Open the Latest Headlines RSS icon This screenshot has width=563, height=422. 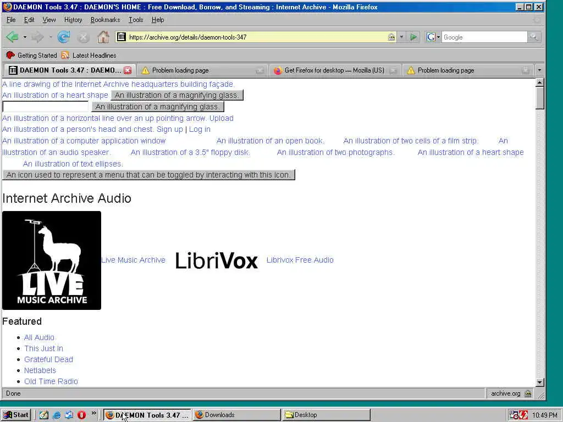tap(65, 55)
